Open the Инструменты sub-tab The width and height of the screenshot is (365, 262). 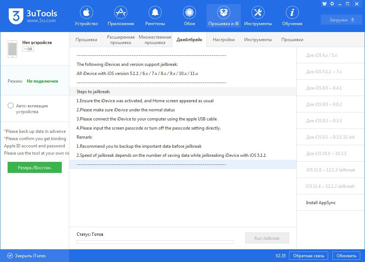click(x=258, y=40)
